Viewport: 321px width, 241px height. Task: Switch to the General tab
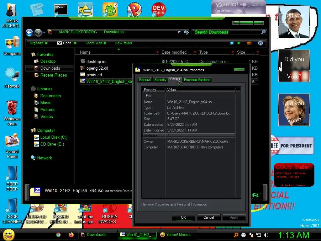145,80
